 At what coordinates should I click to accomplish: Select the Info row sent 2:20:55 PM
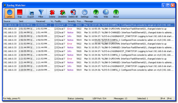89,66
